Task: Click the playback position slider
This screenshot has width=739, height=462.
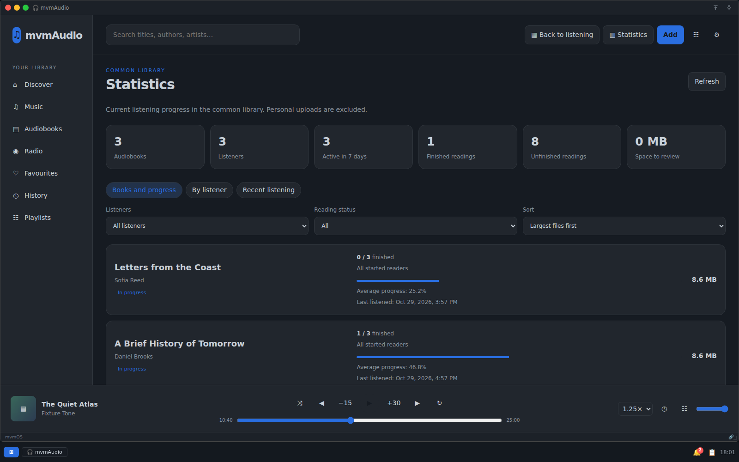Action: [x=369, y=420]
